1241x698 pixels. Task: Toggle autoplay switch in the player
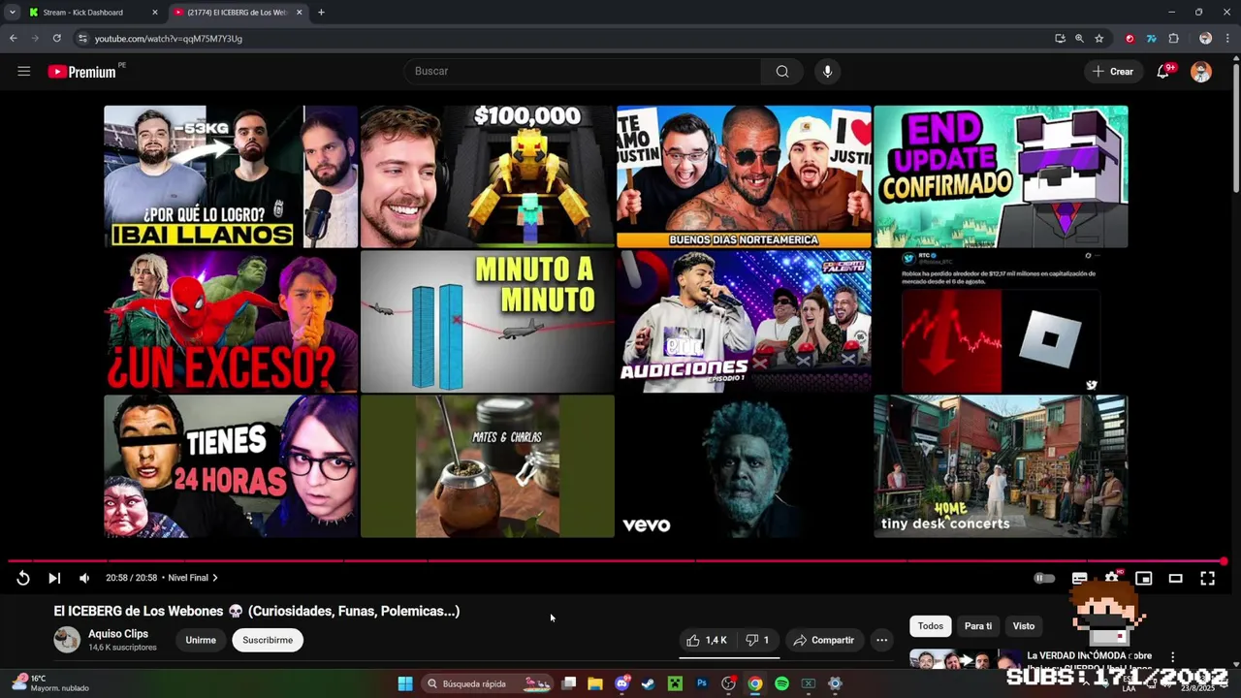pyautogui.click(x=1044, y=578)
